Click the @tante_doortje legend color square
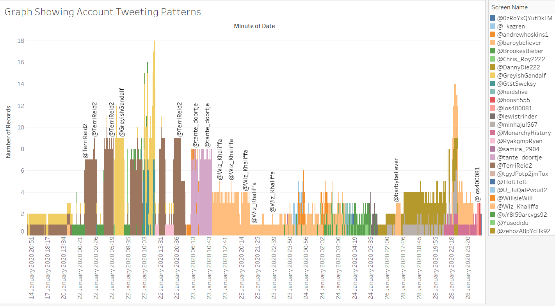The width and height of the screenshot is (555, 306). tap(493, 157)
